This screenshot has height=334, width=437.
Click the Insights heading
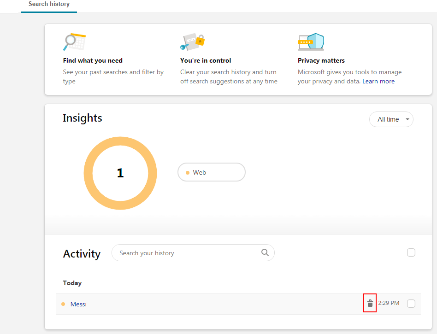pyautogui.click(x=83, y=118)
